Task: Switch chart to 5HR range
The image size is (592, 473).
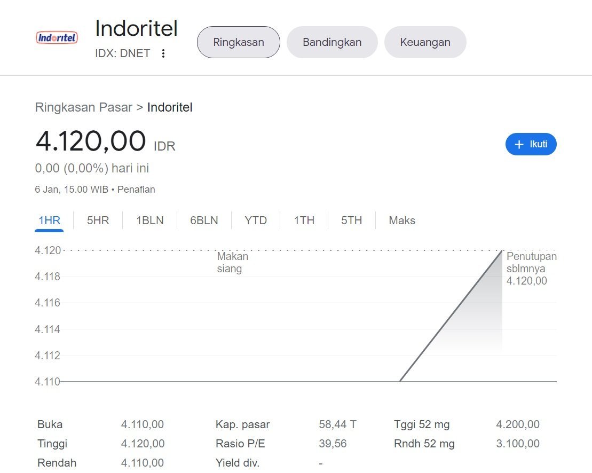Action: click(98, 220)
